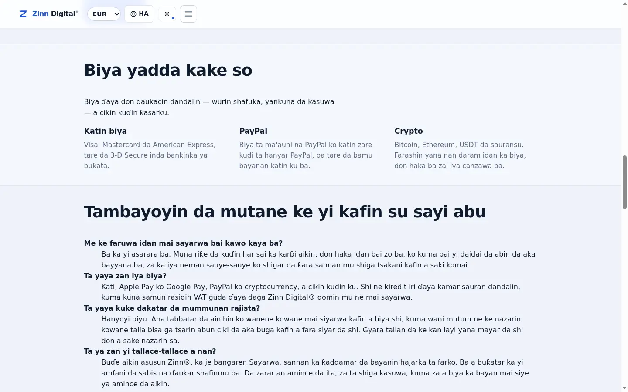The width and height of the screenshot is (628, 392).
Task: Click the scrollbar down arrow
Action: [x=625, y=388]
